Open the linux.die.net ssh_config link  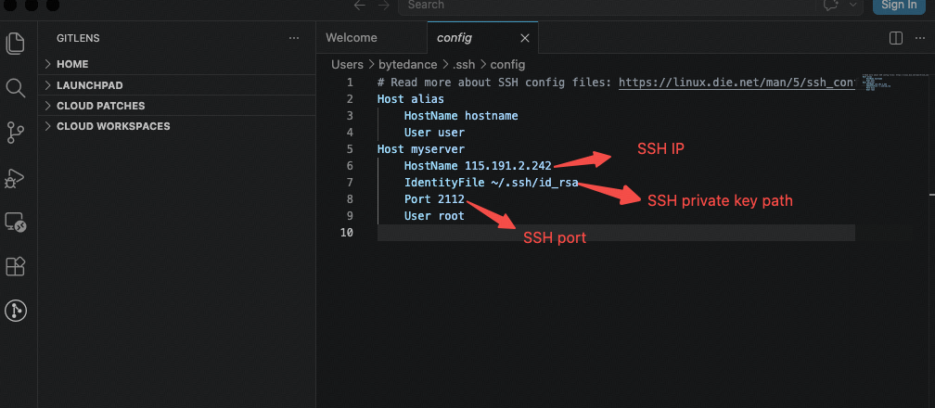[x=737, y=83]
